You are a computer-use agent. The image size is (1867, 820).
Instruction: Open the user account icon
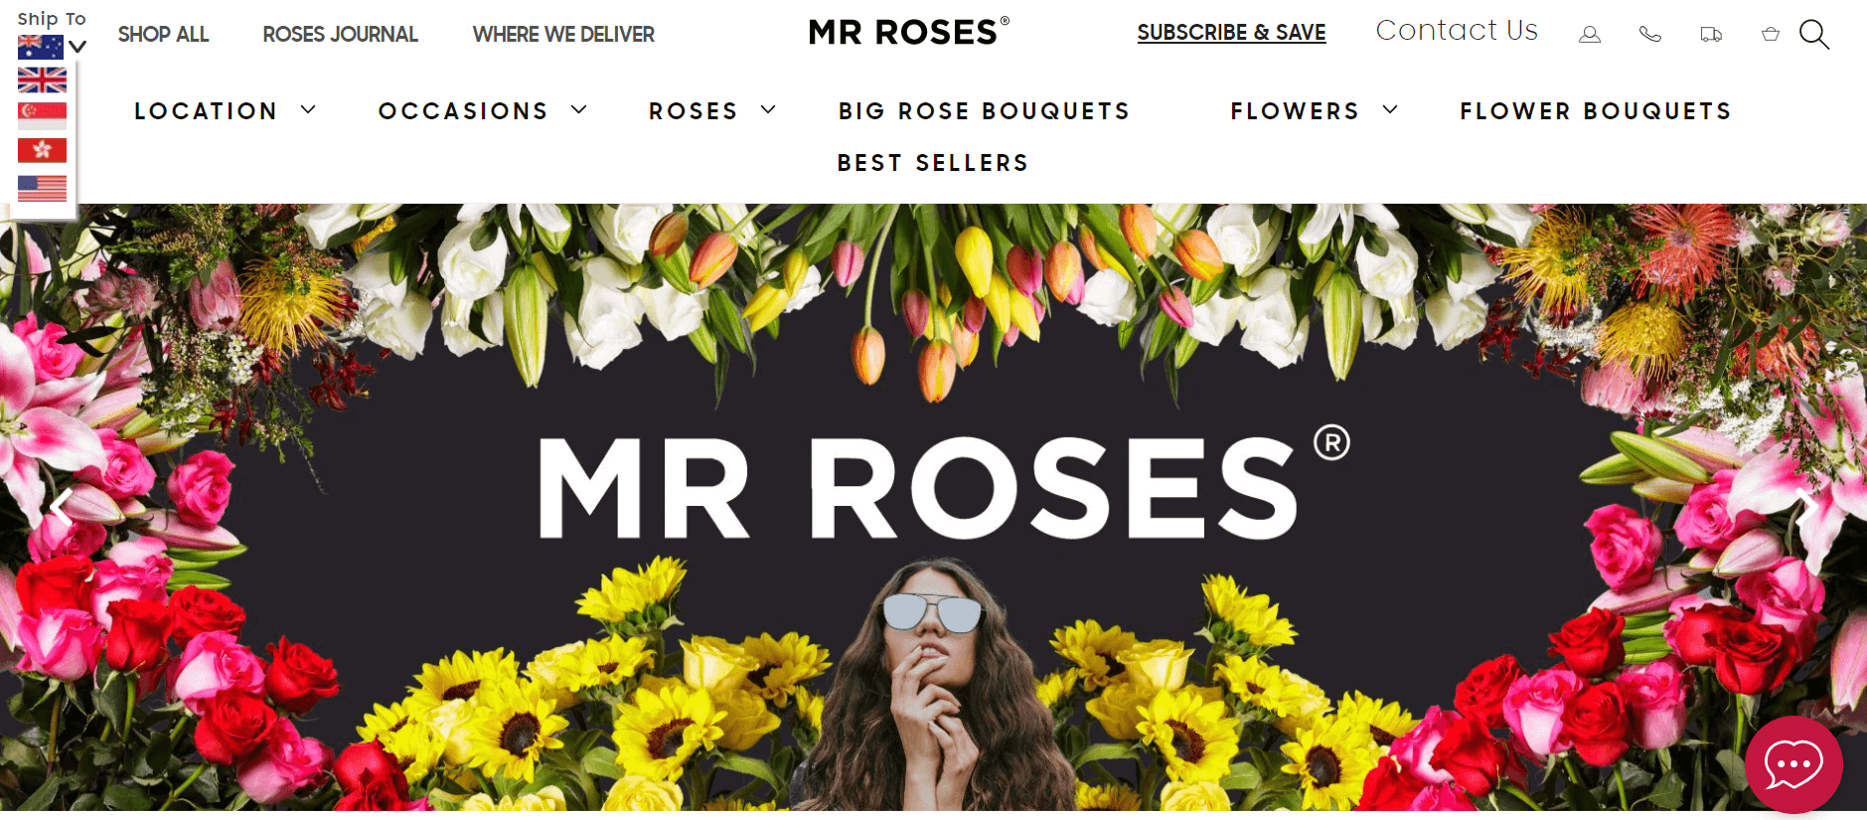tap(1590, 35)
